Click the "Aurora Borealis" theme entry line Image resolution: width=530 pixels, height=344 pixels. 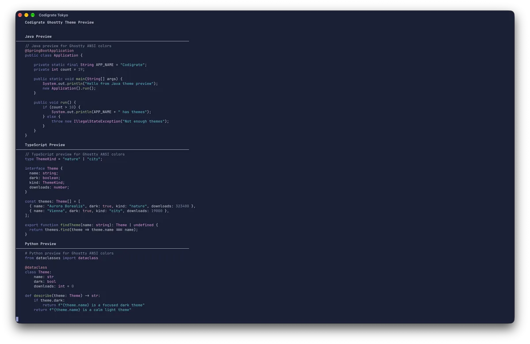point(112,206)
